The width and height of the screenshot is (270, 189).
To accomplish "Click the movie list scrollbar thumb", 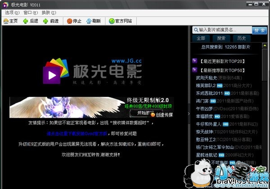I will coord(265,65).
